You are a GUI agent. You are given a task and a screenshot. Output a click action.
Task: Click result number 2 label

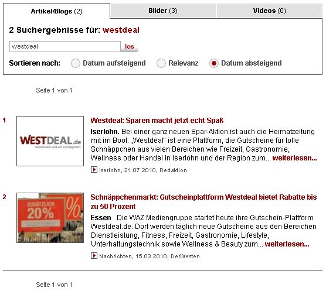(4, 197)
